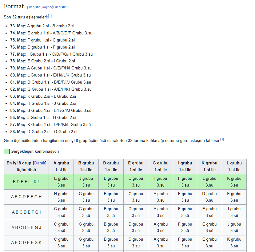Click the '86. Maç' J Grubu 1.si entry
Viewport: 255px width, 252px height.
pos(43,117)
